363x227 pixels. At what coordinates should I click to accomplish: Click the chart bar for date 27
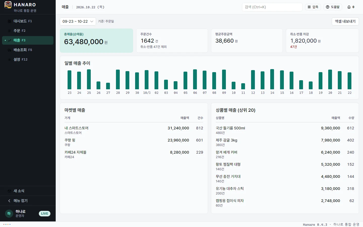click(x=108, y=86)
